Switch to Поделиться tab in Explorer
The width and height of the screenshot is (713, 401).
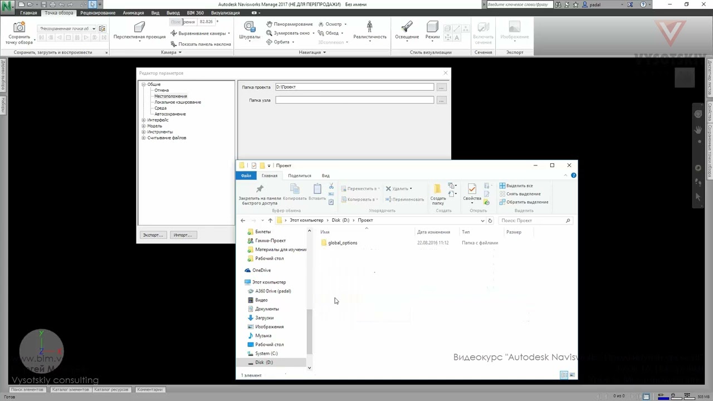point(300,175)
